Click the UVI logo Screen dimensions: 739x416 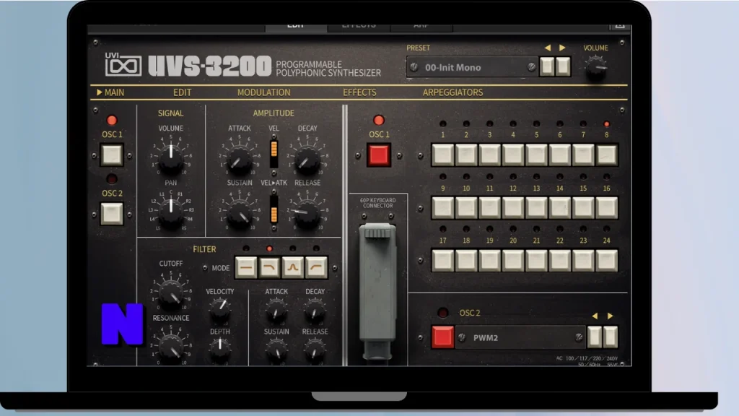point(123,64)
